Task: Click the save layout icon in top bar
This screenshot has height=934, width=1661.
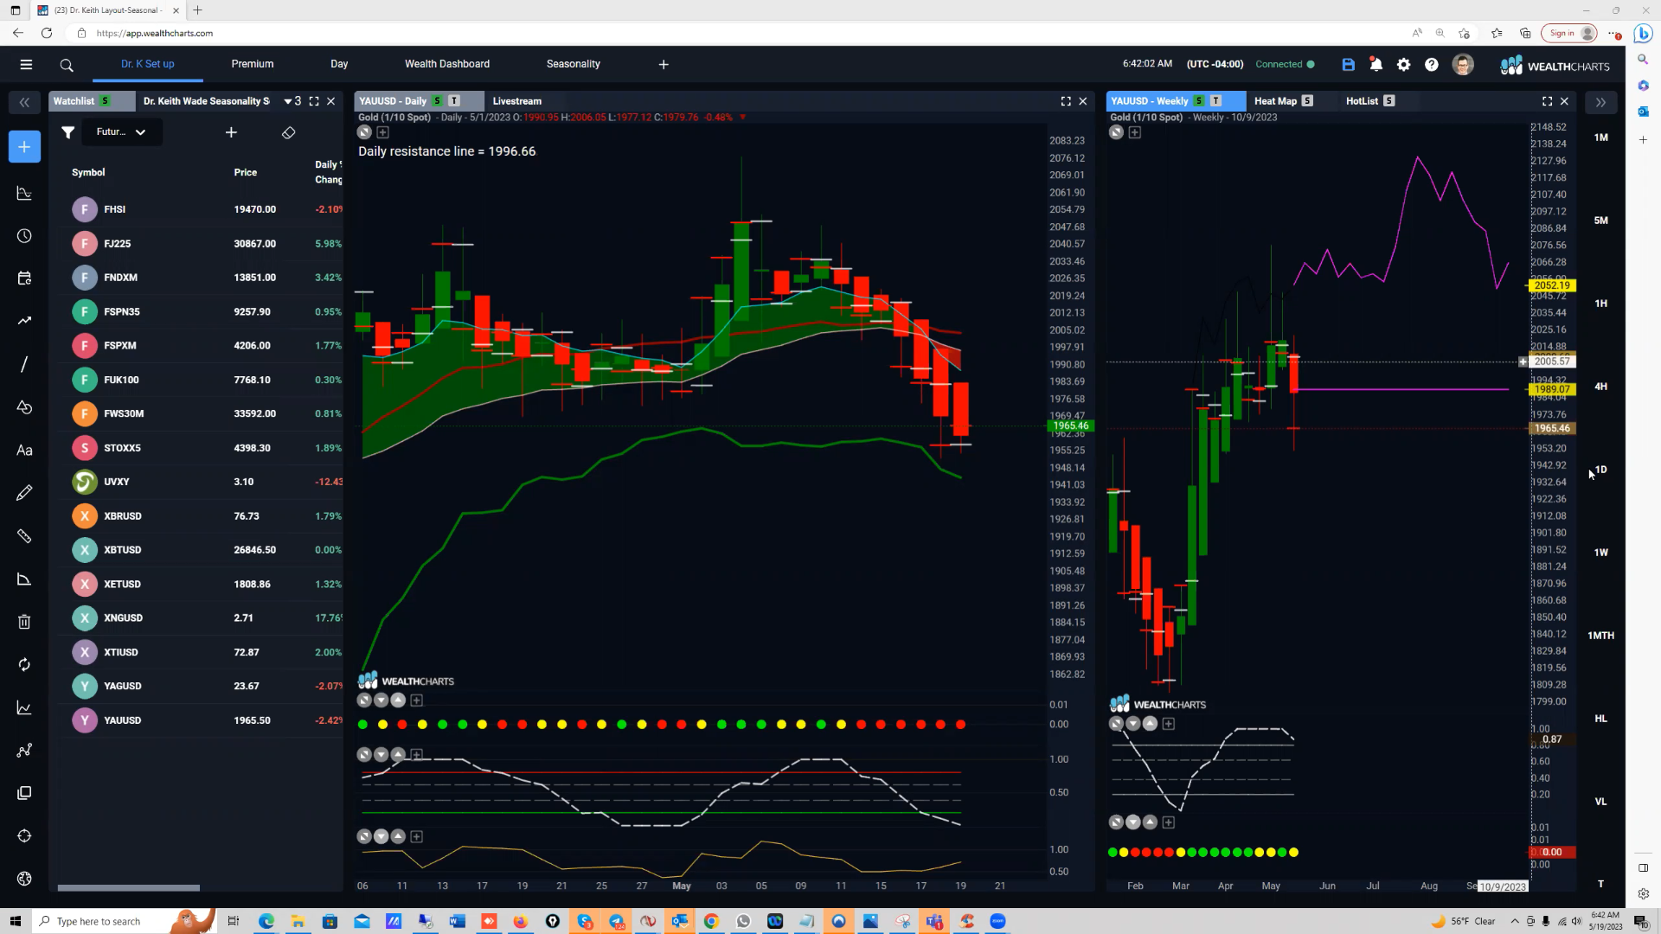Action: pos(1348,65)
